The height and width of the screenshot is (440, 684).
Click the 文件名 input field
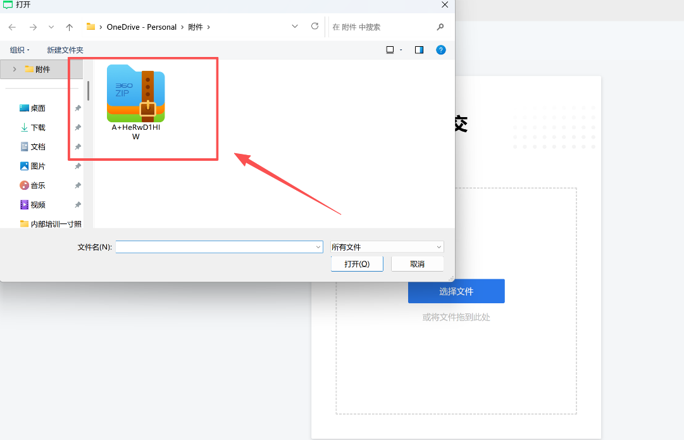(215, 247)
